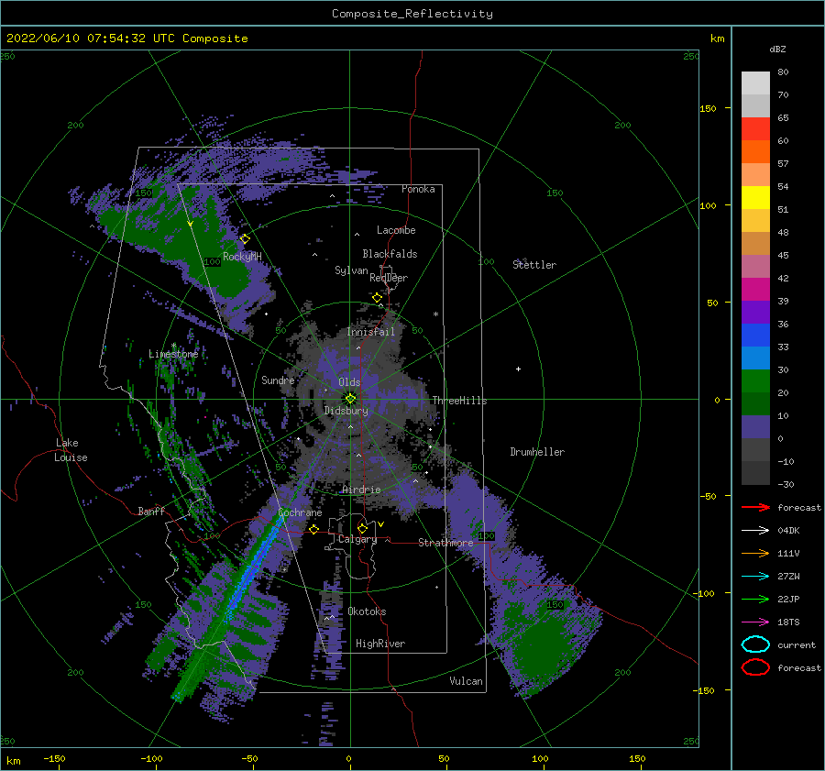This screenshot has height=771, width=825.
Task: Click the Olds label near radar centre
Action: (x=349, y=382)
